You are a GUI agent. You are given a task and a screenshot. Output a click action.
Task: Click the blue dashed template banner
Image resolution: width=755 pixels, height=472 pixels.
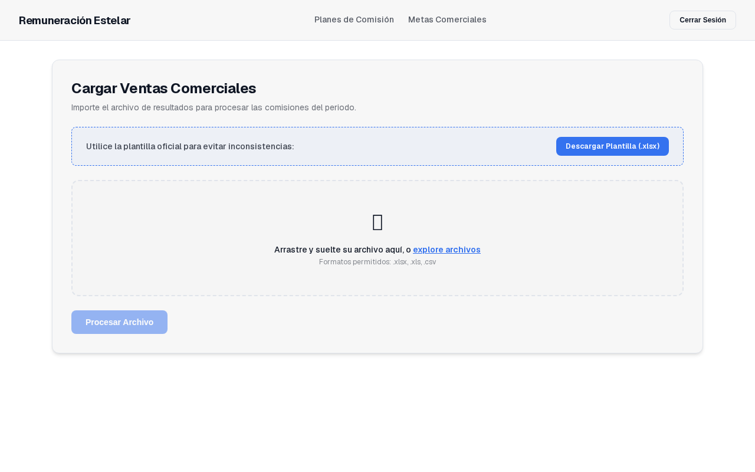pos(377,146)
